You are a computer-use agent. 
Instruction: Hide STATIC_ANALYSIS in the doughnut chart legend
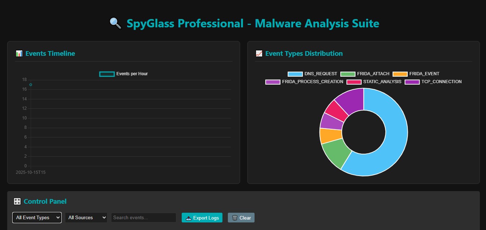(x=374, y=82)
